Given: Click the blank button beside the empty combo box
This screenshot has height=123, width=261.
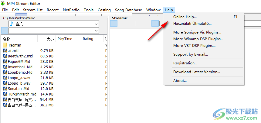Looking at the screenshot, I should [5, 31].
